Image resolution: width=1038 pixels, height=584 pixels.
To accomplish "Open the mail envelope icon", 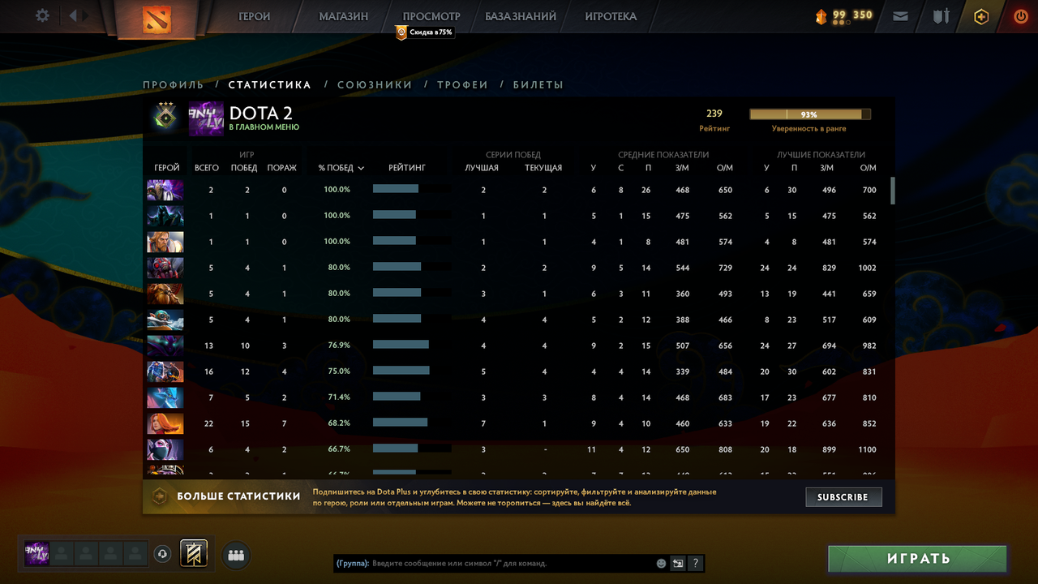I will [x=900, y=15].
